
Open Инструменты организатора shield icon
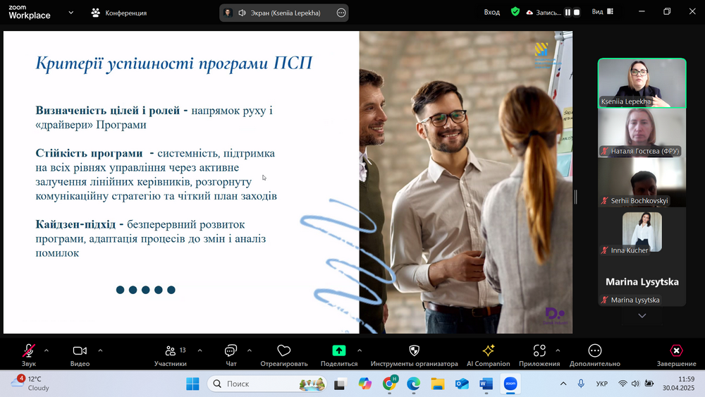(415, 351)
